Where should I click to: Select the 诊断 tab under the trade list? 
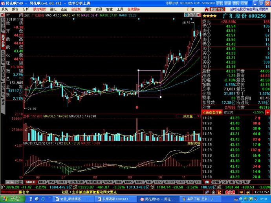pyautogui.click(x=216, y=182)
